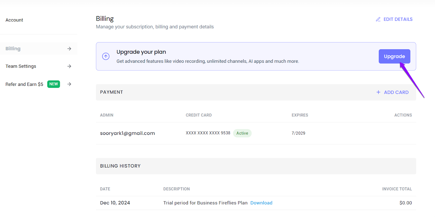The image size is (435, 217).
Task: Click the masked credit card number
Action: click(208, 133)
